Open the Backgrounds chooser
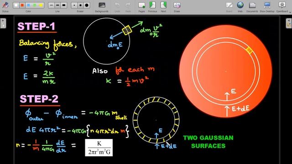 click(102, 7)
